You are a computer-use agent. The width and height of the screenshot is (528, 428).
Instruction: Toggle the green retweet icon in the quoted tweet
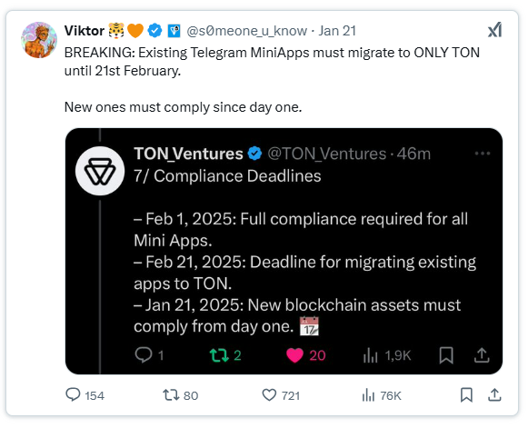[x=219, y=355]
